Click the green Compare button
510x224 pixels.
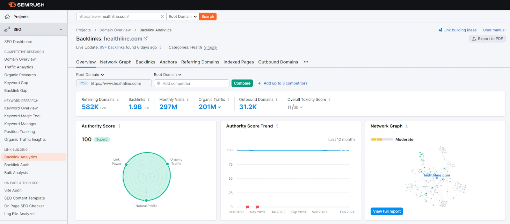point(242,83)
